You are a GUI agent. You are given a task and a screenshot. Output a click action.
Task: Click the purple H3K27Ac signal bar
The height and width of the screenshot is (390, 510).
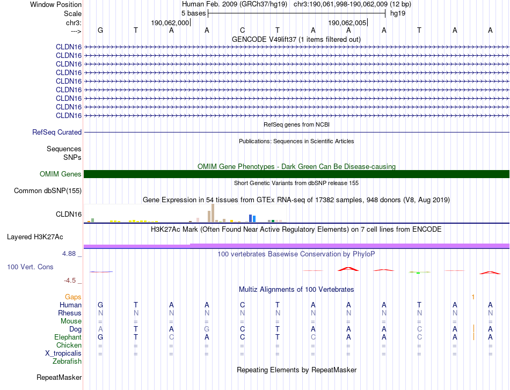296,246
